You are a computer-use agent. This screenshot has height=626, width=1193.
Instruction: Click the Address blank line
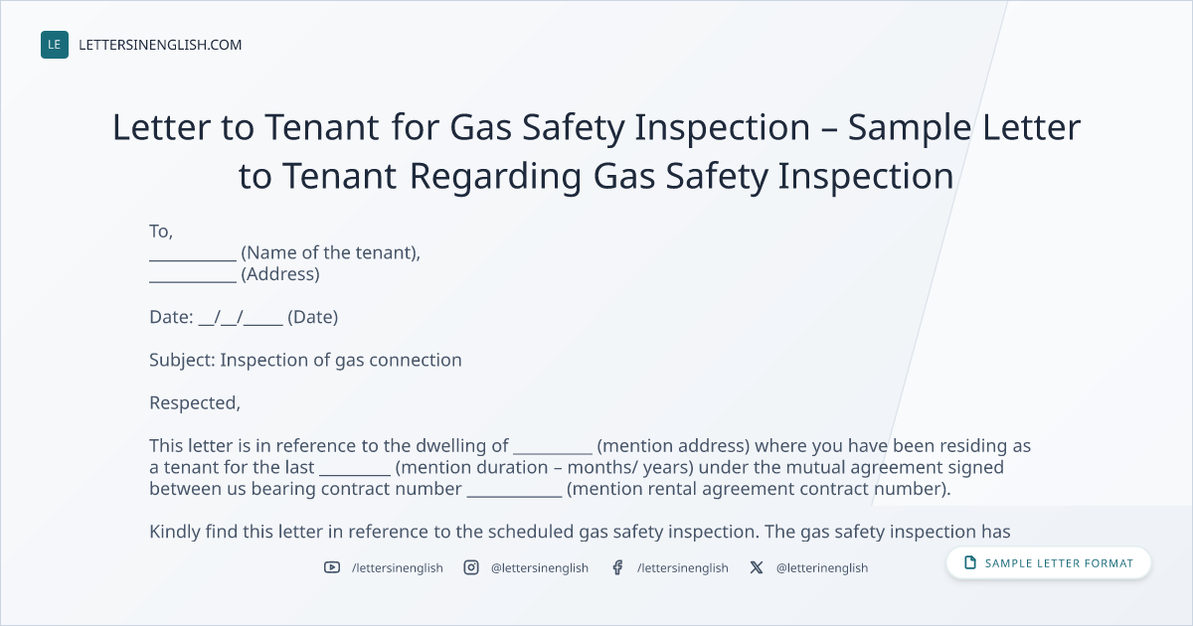[193, 278]
